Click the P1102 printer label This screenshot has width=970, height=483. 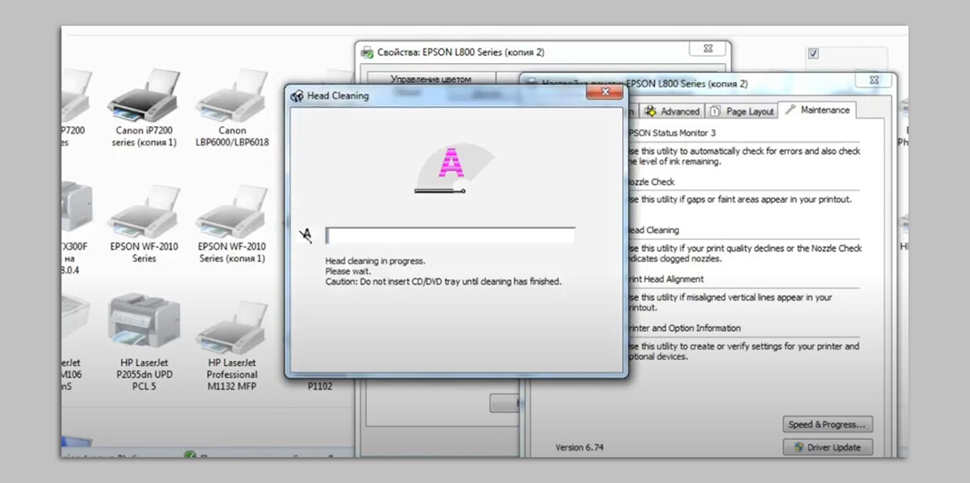click(x=321, y=387)
